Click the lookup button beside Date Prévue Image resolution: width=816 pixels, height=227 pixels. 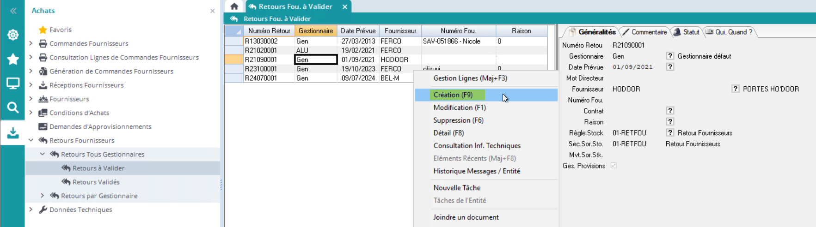(670, 67)
